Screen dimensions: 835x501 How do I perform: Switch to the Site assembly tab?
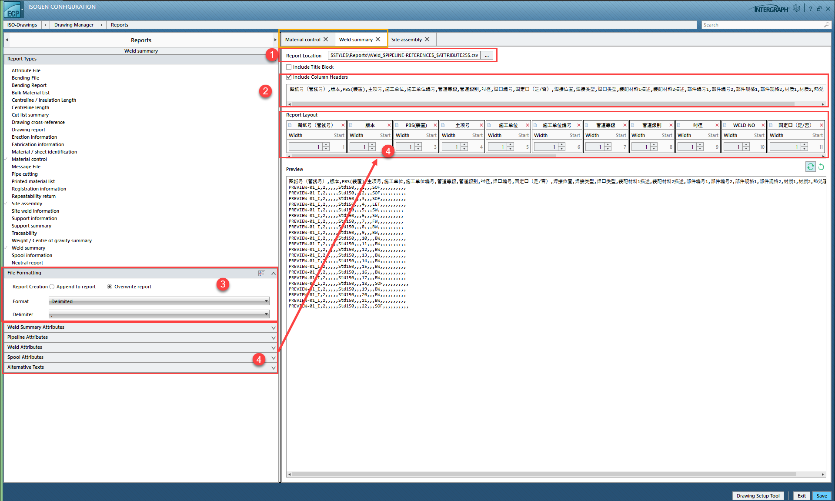click(406, 40)
